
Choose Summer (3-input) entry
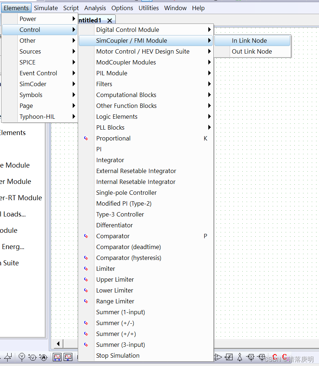146,345
